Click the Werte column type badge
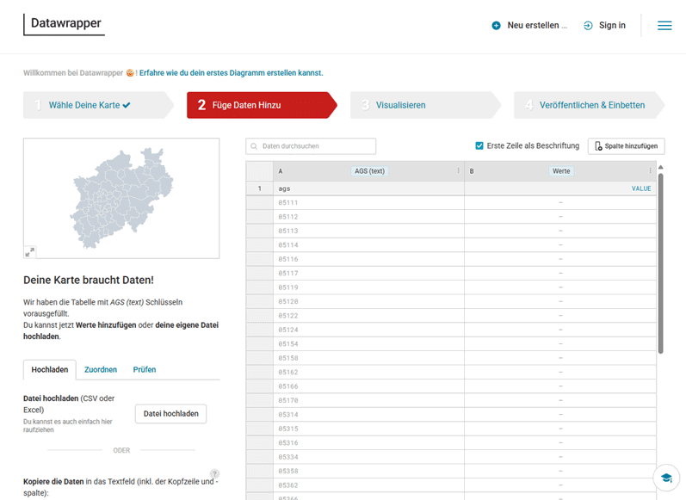 pyautogui.click(x=561, y=171)
